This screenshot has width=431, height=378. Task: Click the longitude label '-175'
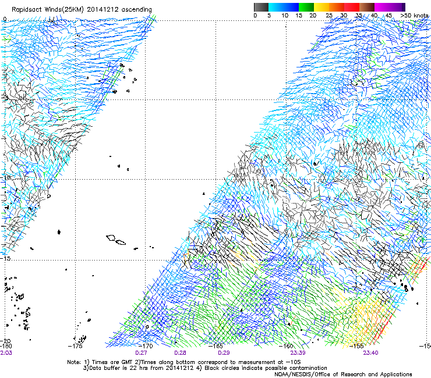click(75, 346)
